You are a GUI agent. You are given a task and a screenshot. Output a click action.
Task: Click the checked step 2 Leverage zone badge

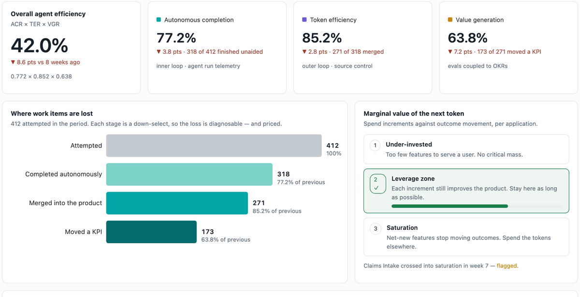tap(377, 184)
